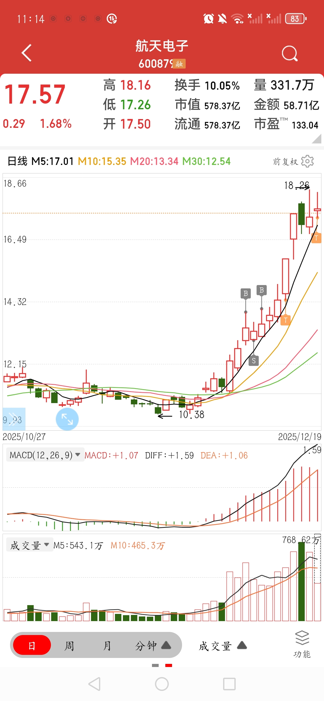Tap the DEA:+1.06 readout
This screenshot has width=324, height=701.
click(224, 455)
